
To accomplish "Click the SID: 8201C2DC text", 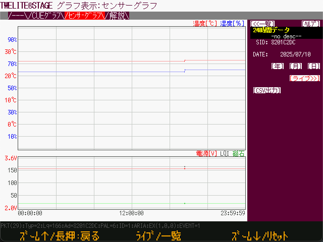I will pyautogui.click(x=276, y=42).
